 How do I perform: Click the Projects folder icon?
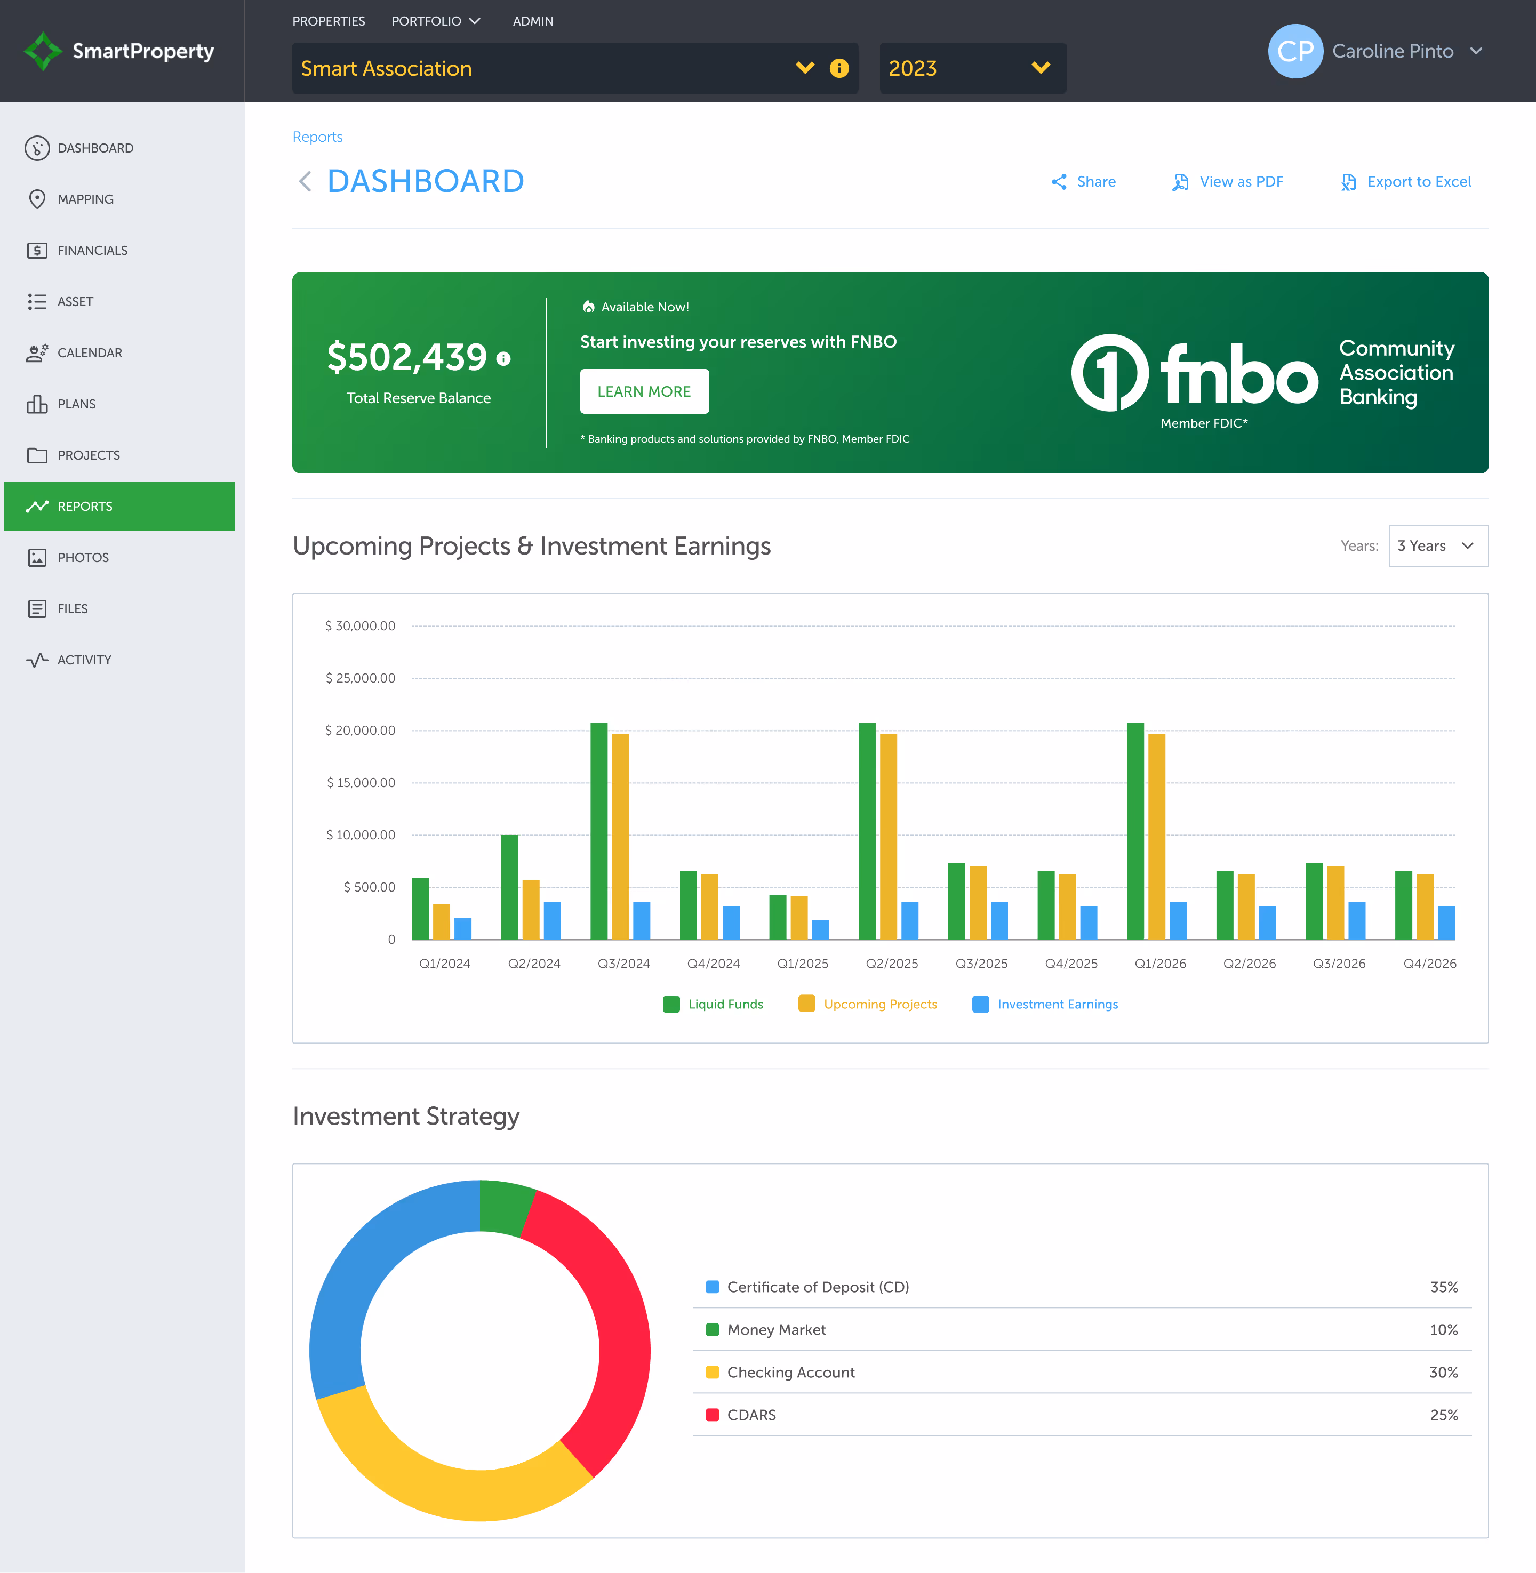[37, 456]
